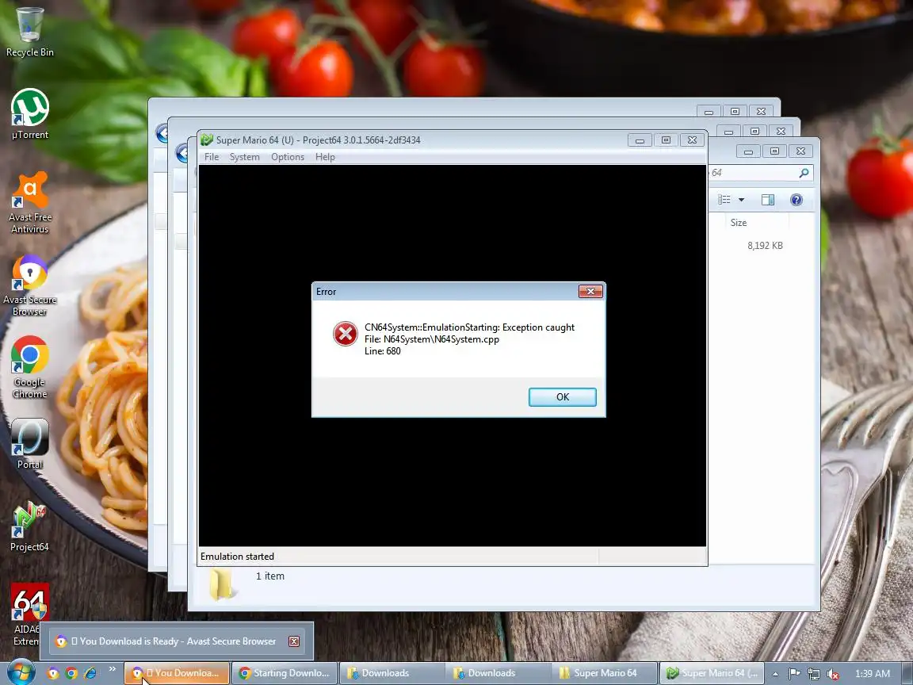Click the muted volume tray icon

833,674
